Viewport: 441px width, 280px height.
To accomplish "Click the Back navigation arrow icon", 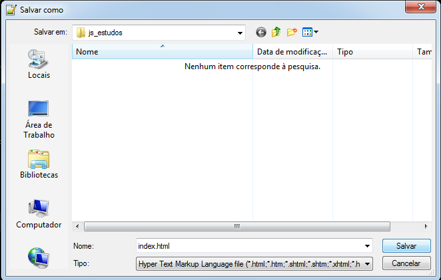I will 260,32.
